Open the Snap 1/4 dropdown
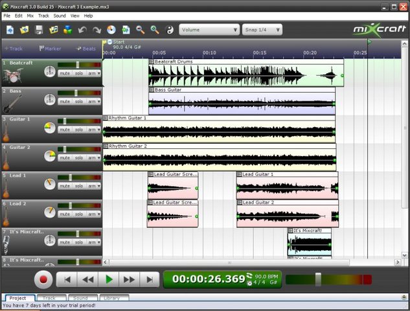The width and height of the screenshot is (410, 311). (x=262, y=30)
